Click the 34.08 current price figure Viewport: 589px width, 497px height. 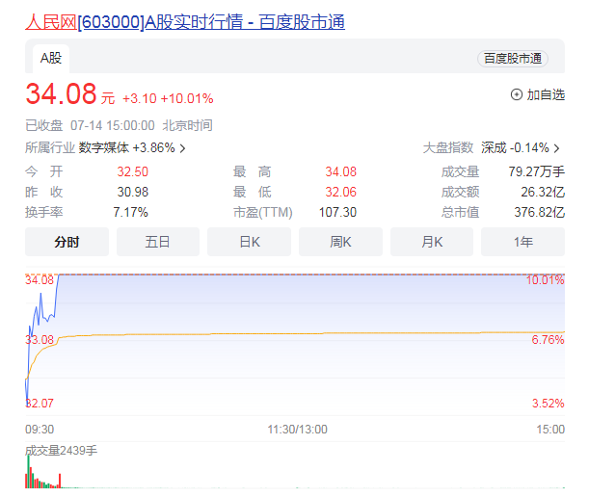[x=61, y=94]
